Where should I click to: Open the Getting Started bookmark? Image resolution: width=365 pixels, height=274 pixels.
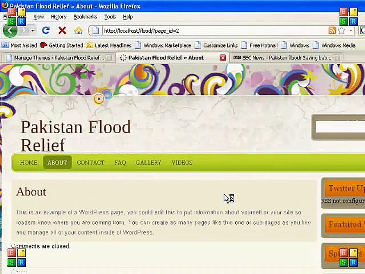tap(62, 45)
